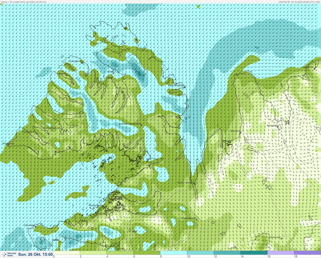Select the Hveravellir station marker
Image resolution: width=321 pixels, height=258 pixels.
pos(281,238)
